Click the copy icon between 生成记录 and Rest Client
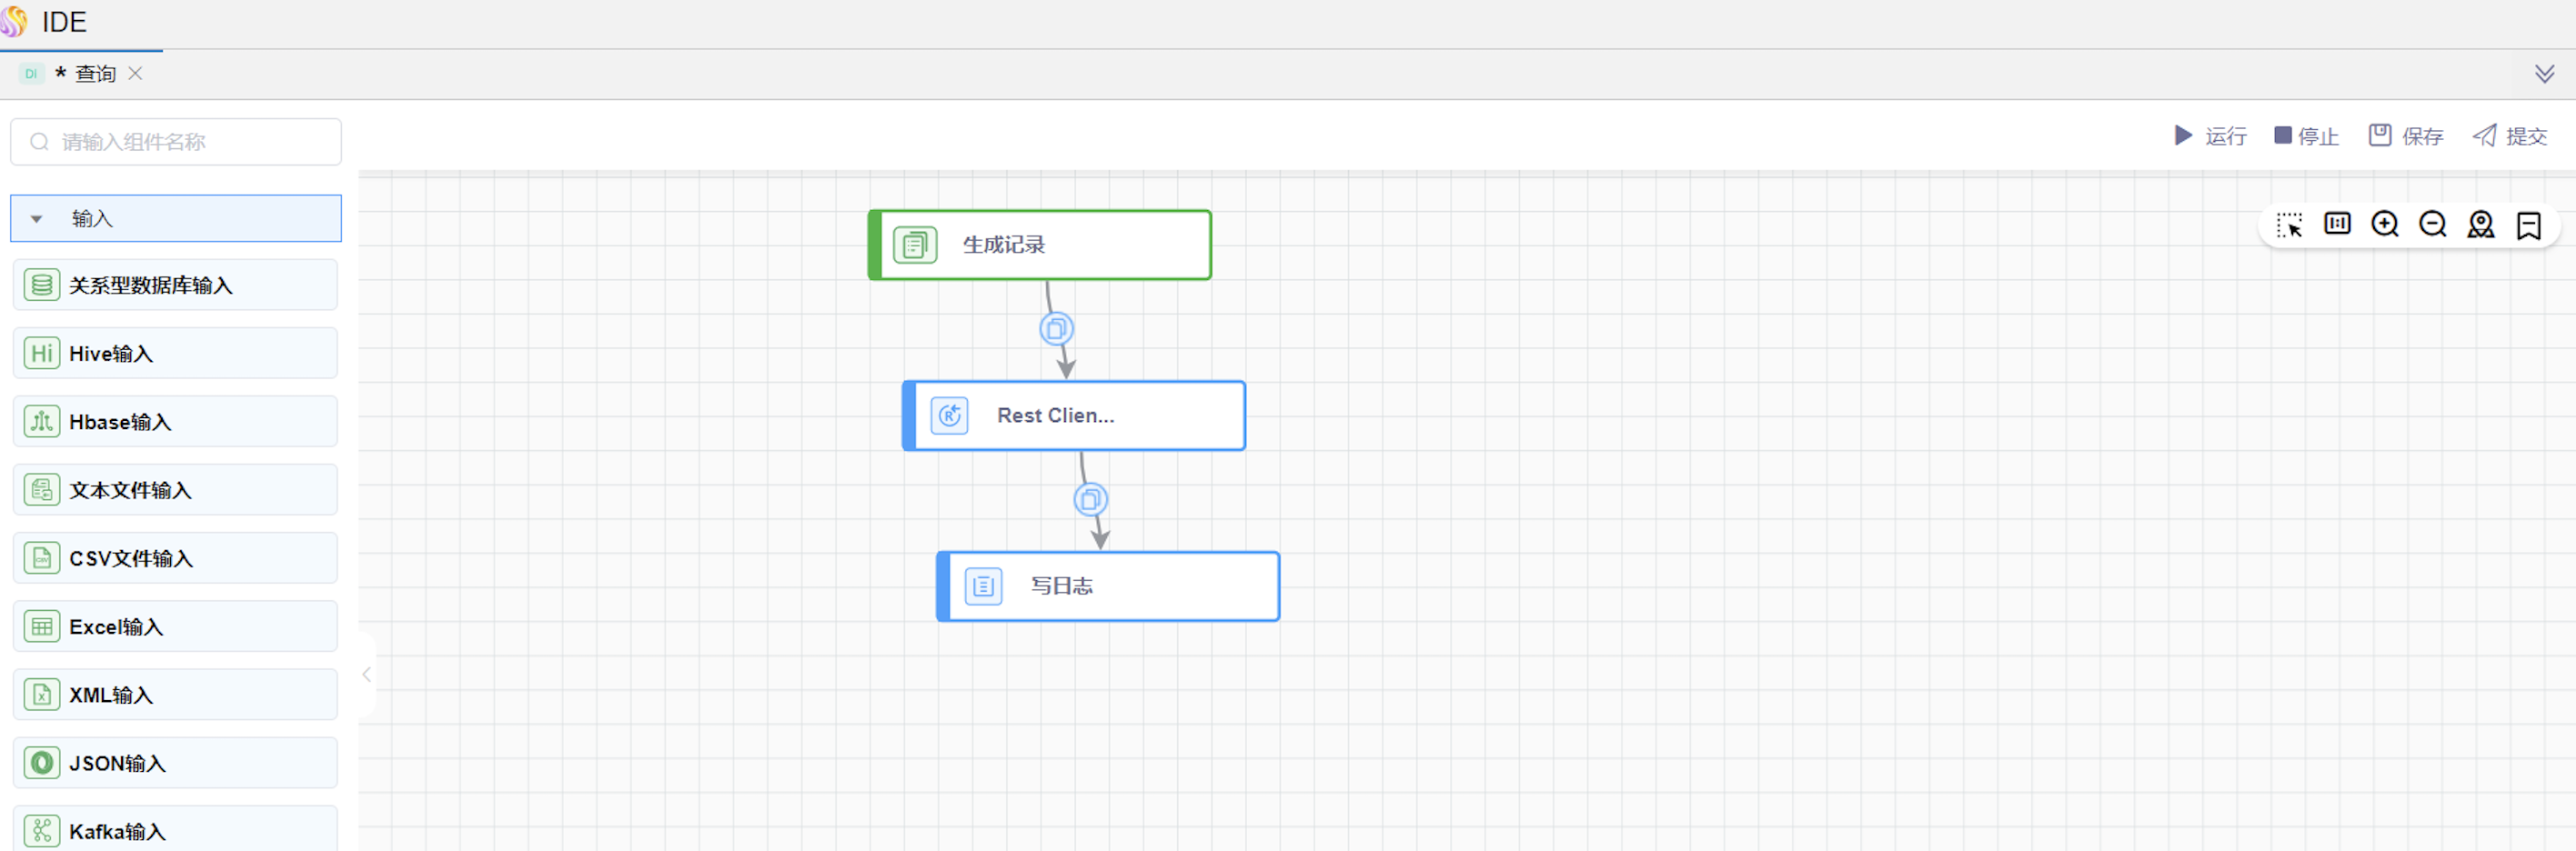2576x851 pixels. pos(1056,329)
